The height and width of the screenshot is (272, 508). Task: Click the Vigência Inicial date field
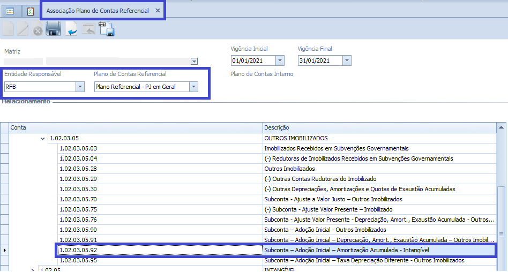tap(253, 61)
